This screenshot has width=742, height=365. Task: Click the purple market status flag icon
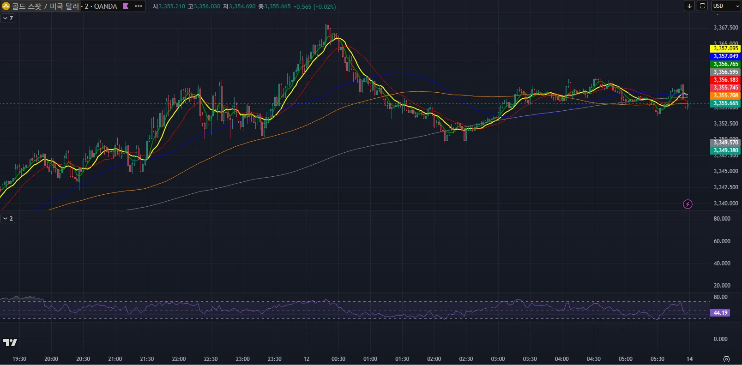(126, 6)
